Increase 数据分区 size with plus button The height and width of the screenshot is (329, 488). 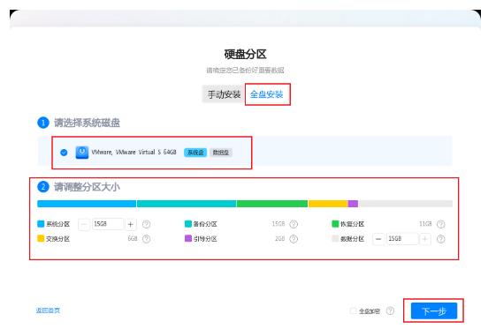pyautogui.click(x=425, y=239)
